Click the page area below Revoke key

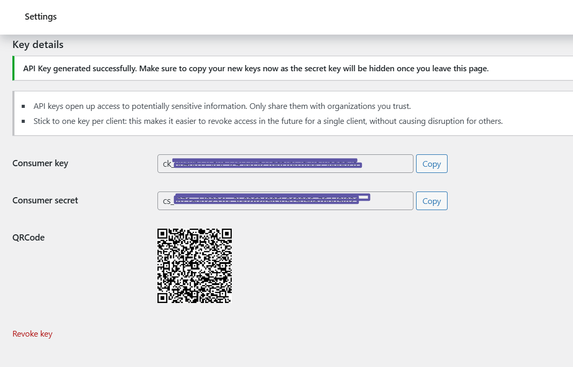click(206, 354)
